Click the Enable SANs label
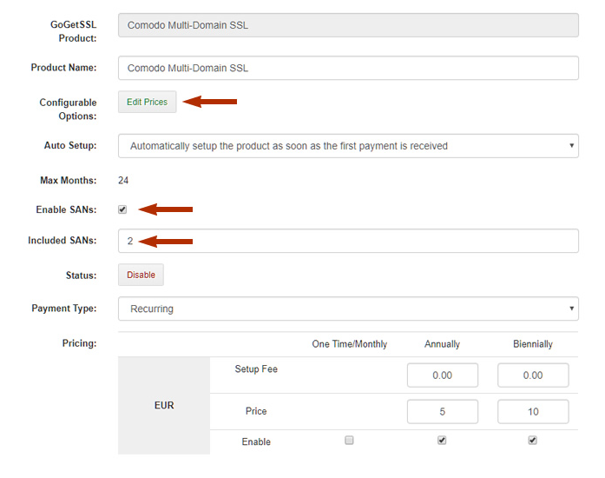The height and width of the screenshot is (478, 605). click(66, 209)
